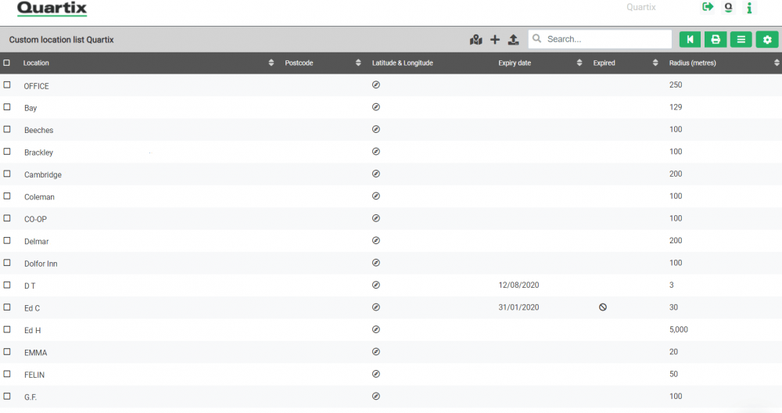
Task: Toggle the select-all checkbox in header
Action: 6,63
